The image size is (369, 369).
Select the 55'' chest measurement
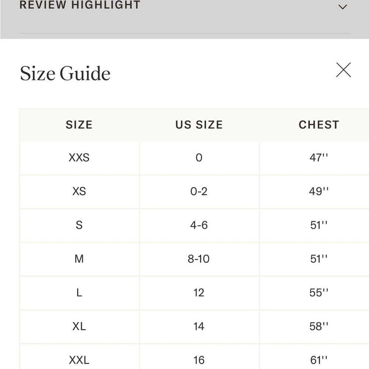tap(319, 293)
